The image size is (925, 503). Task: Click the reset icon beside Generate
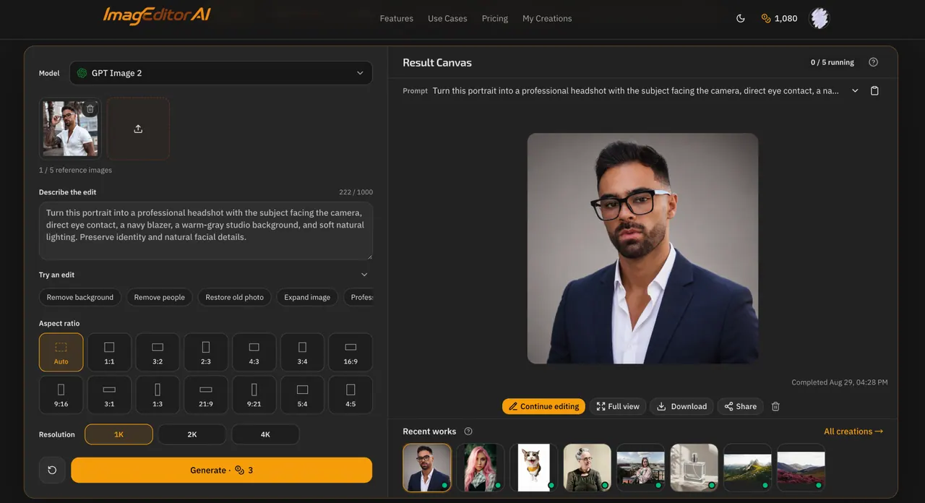pos(52,470)
